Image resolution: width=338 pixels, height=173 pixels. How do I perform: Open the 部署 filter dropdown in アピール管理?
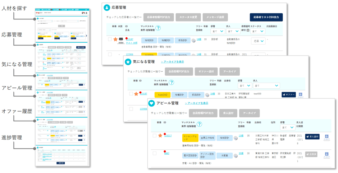click(288, 127)
